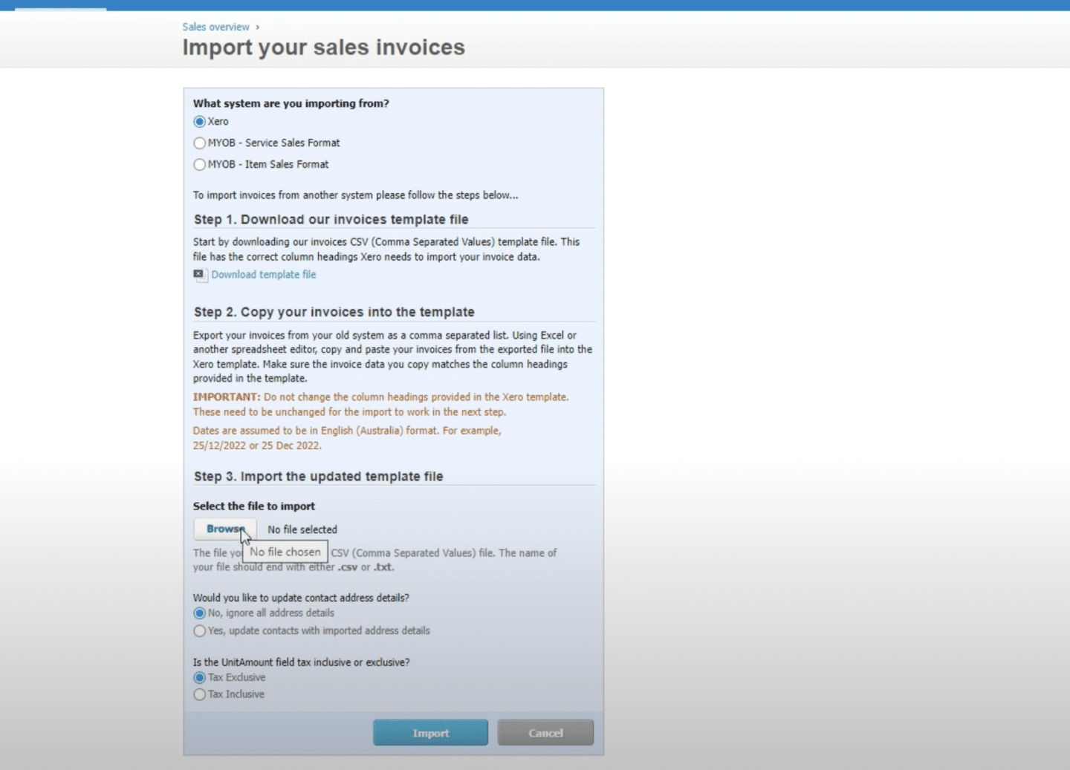Screen dimensions: 1070x770
Task: Navigate back via Sales overview breadcrumb
Action: pyautogui.click(x=215, y=27)
